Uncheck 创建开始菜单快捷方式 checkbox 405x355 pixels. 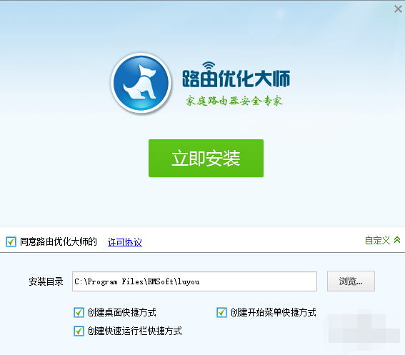coord(221,312)
